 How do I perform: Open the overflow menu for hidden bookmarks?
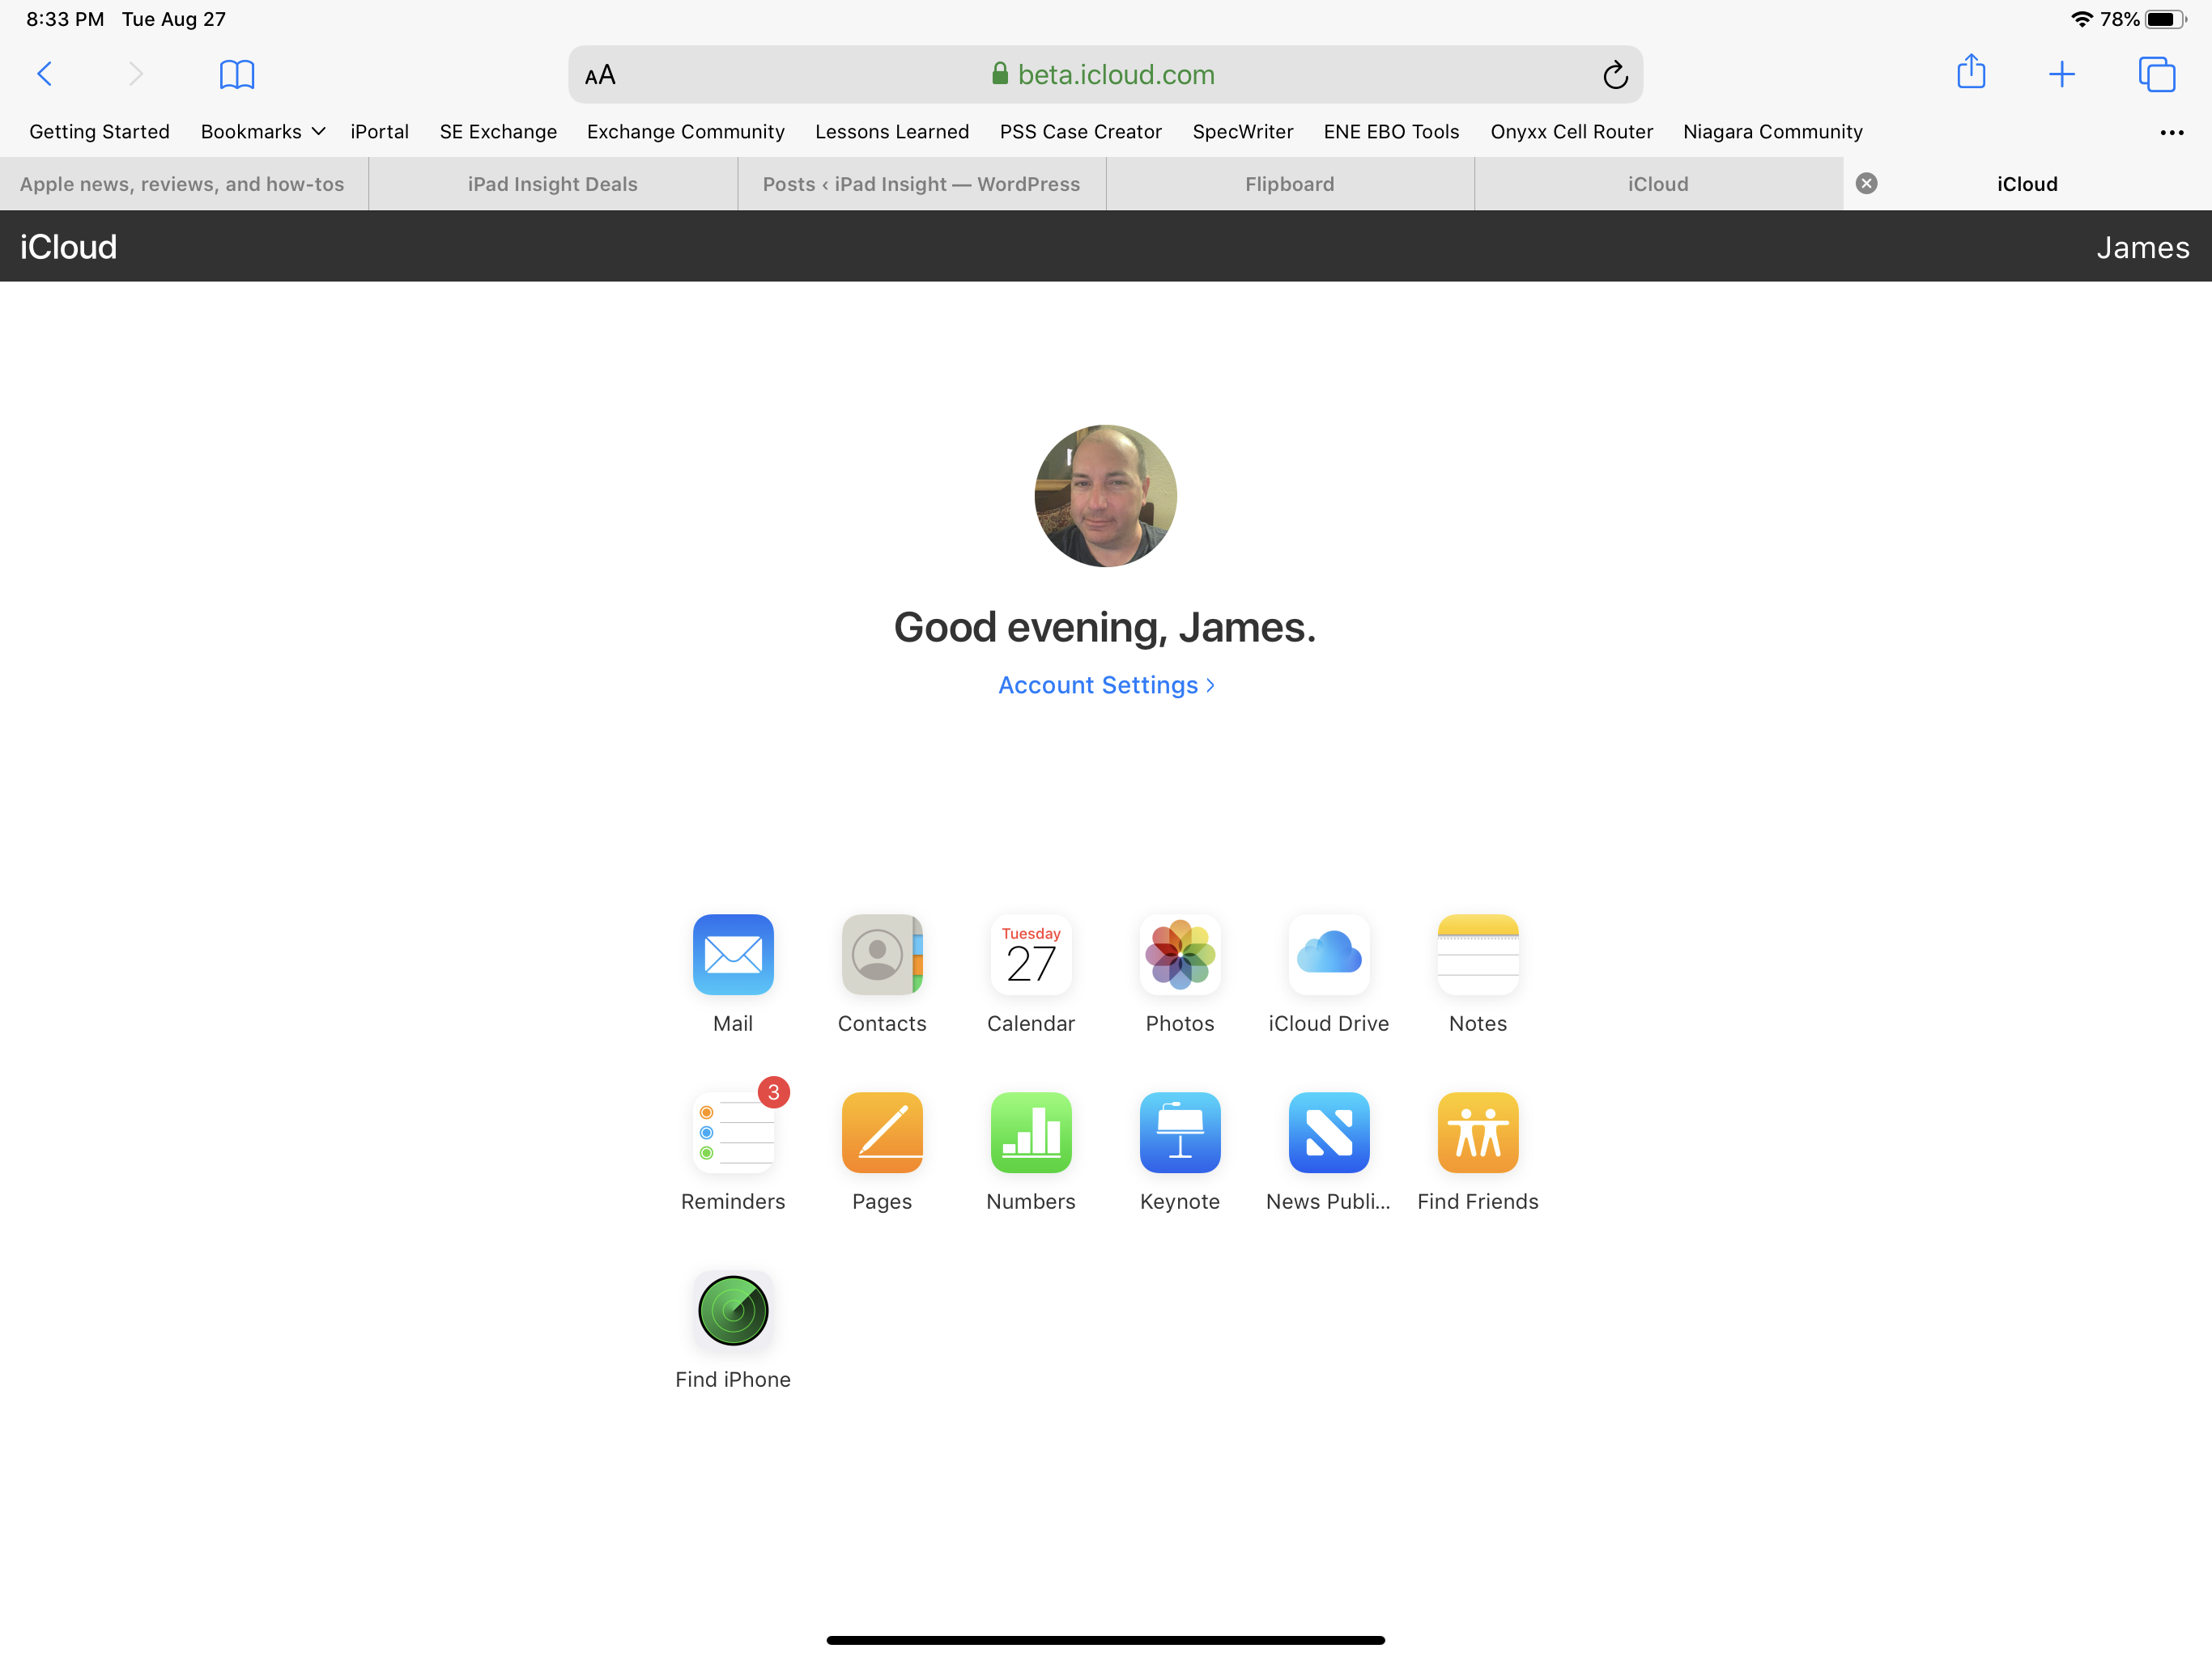[x=2172, y=131]
